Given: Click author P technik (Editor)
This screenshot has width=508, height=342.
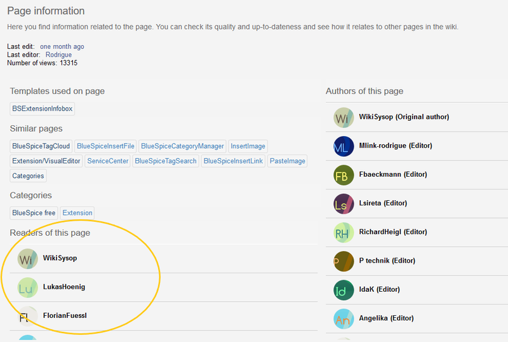Looking at the screenshot, I should tap(387, 261).
